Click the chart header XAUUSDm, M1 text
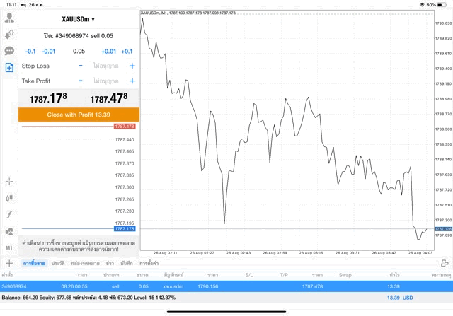 pyautogui.click(x=188, y=13)
